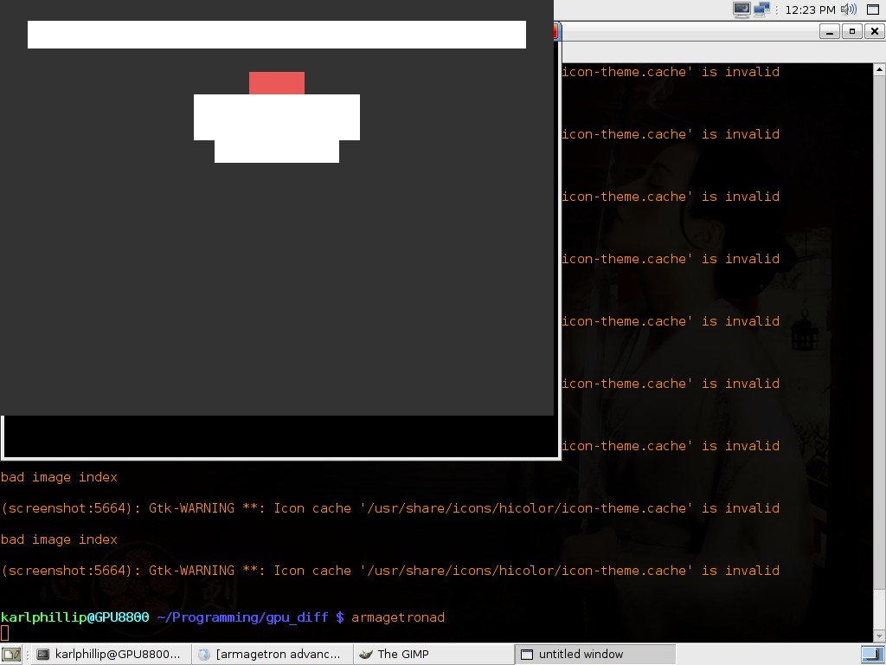Minimize the terminal window
Viewport: 886px width, 665px height.
(x=829, y=32)
